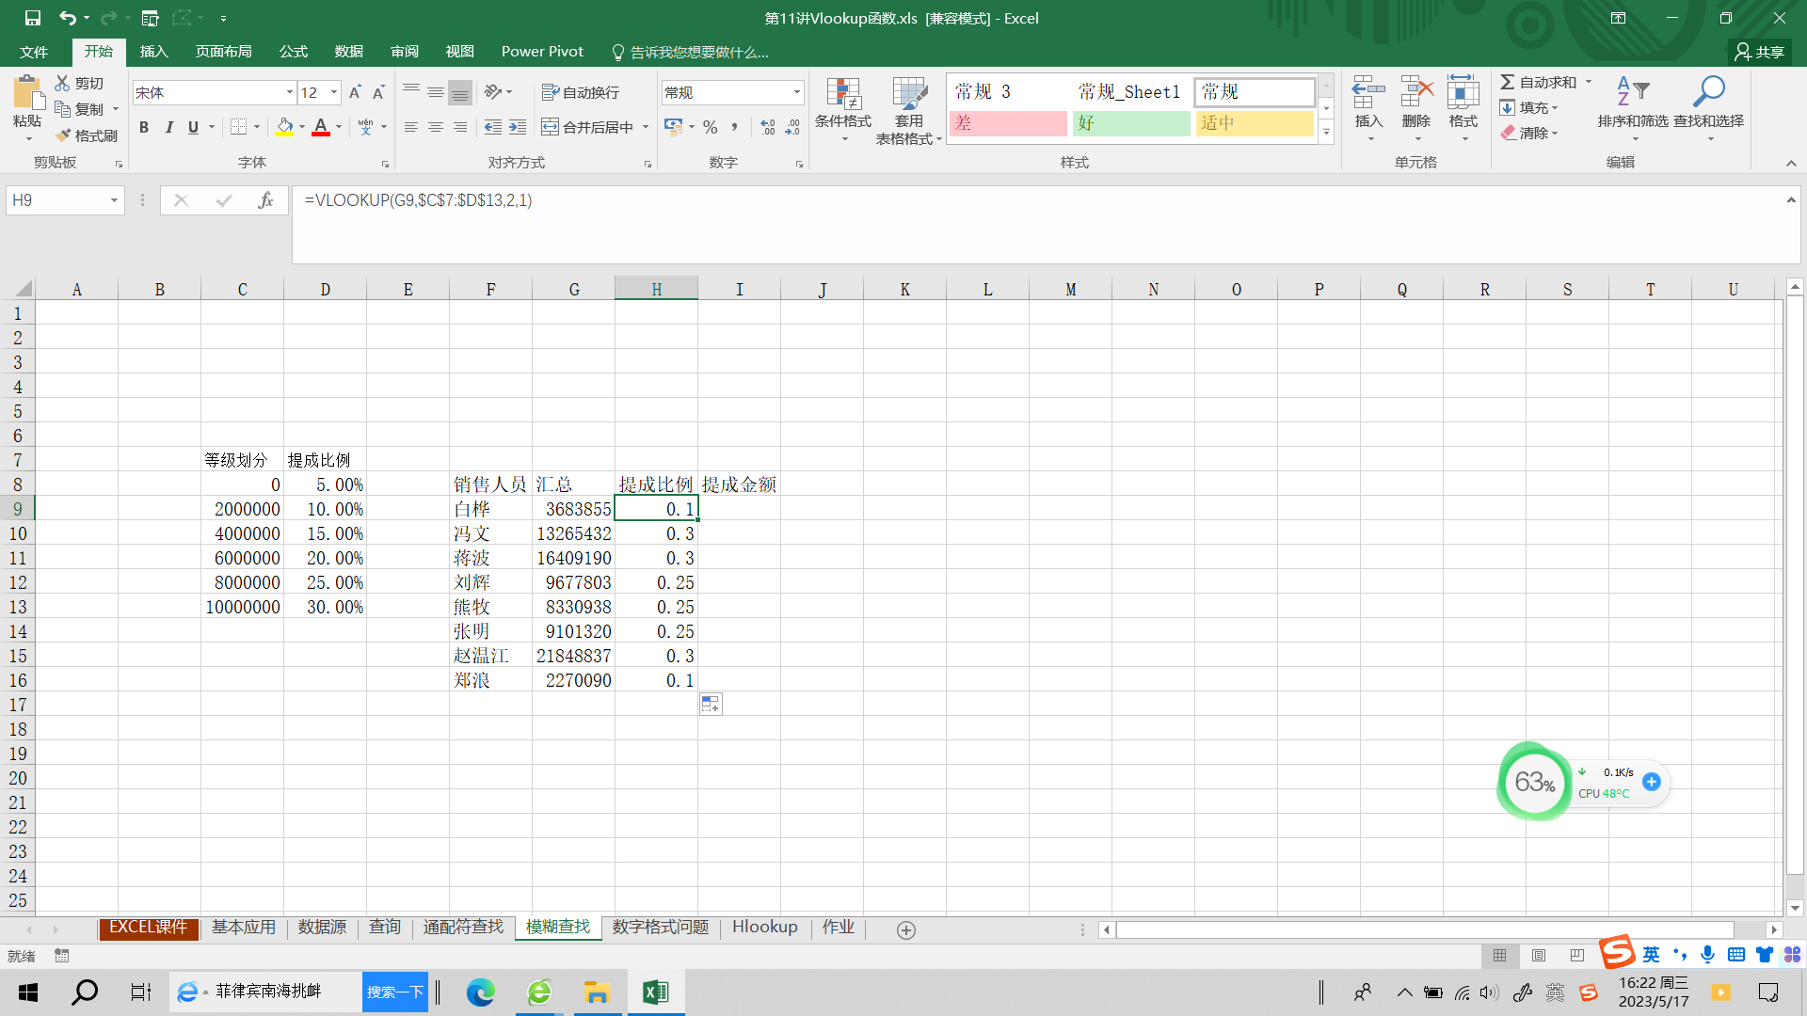Click the Insert Function fx icon

click(265, 200)
